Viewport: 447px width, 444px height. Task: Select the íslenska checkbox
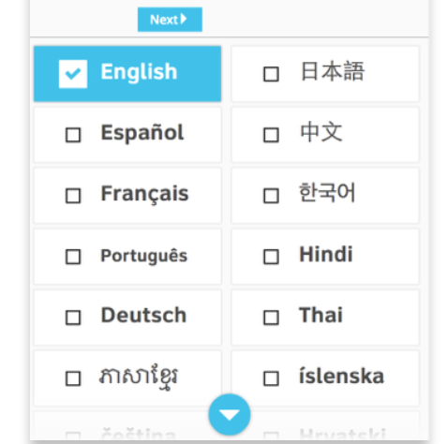[271, 378]
